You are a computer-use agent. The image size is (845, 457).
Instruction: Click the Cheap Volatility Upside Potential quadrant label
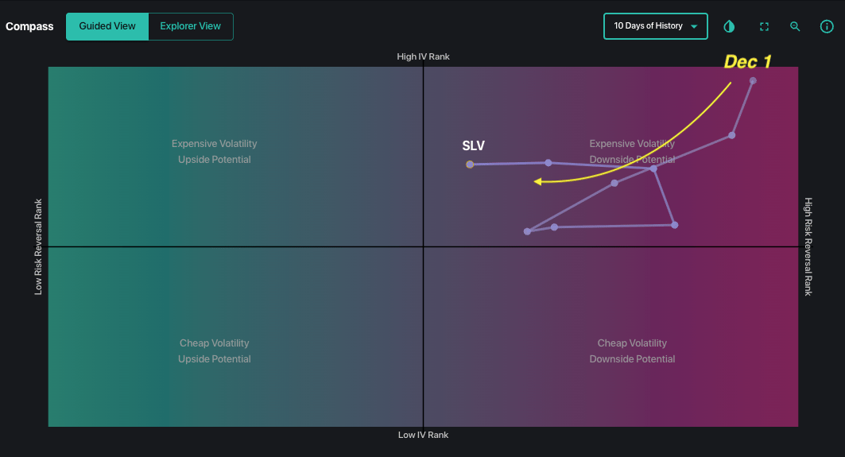coord(215,351)
